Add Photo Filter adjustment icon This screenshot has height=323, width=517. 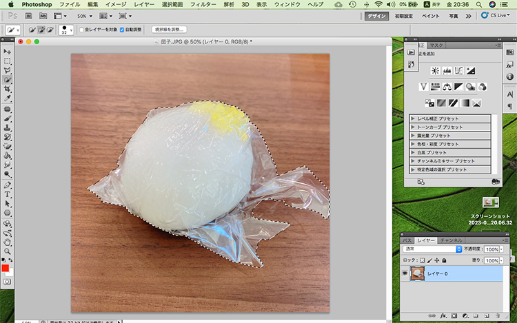(471, 87)
